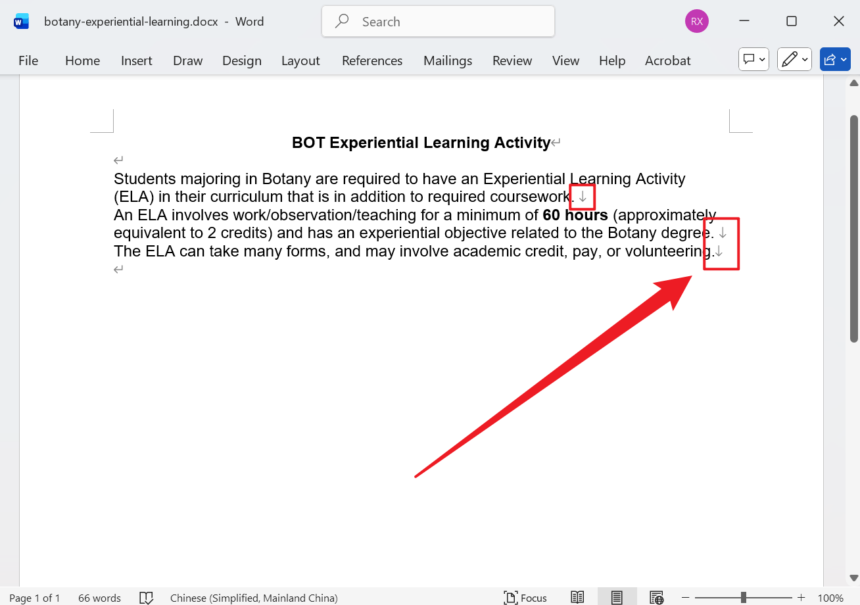The width and height of the screenshot is (860, 605).
Task: Click the Page 1 of 1 indicator
Action: 35,598
